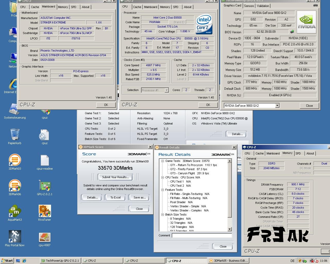Click the Intel Core 2 Duo logo
Image resolution: width=330 pixels, height=264 pixels.
tap(204, 24)
